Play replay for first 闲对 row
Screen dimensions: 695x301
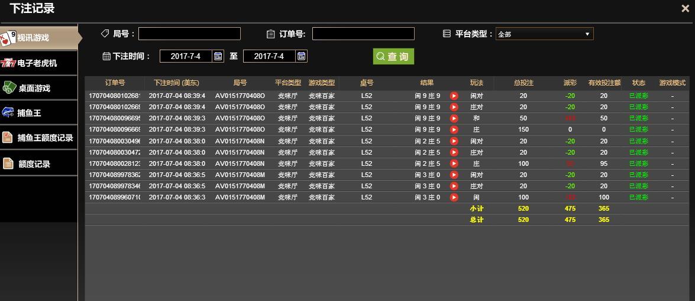pos(454,96)
